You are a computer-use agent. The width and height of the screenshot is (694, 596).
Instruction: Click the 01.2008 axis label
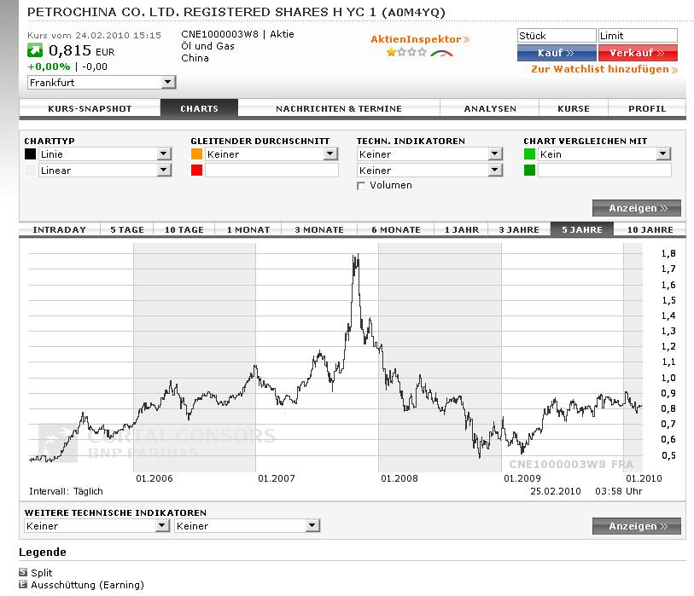(399, 478)
